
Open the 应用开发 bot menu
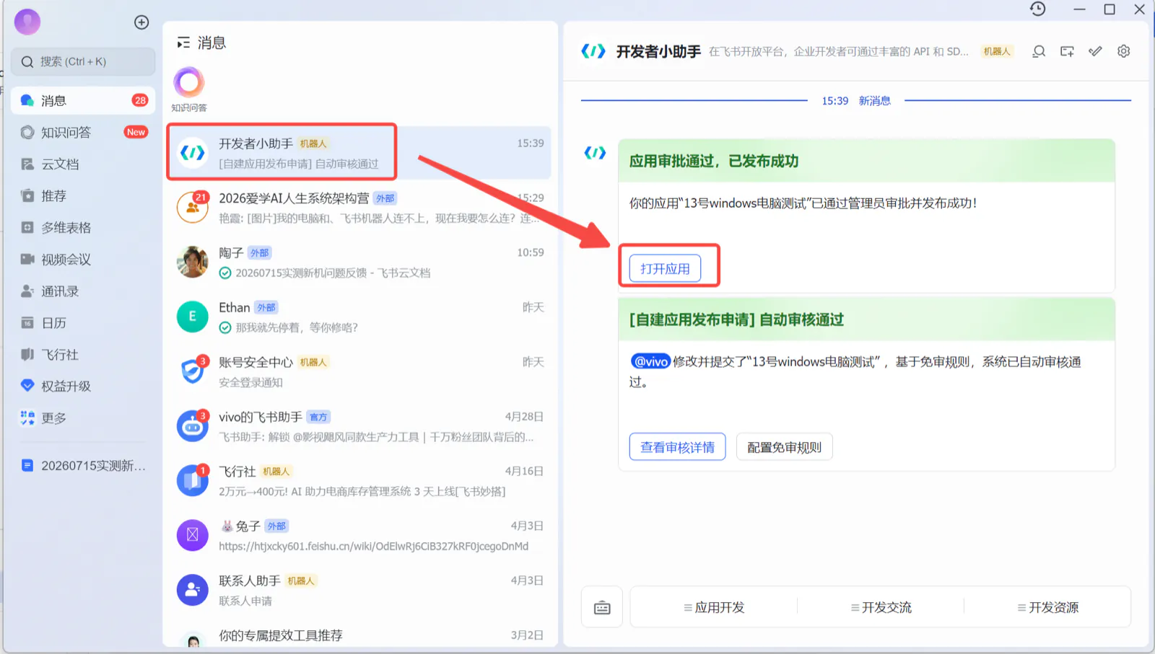click(x=714, y=608)
